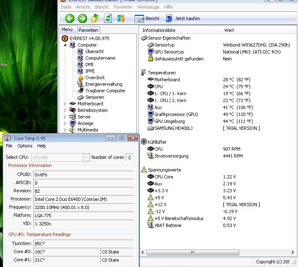Click the Spannungswerte warning icon
The image size is (298, 267).
(144, 170)
